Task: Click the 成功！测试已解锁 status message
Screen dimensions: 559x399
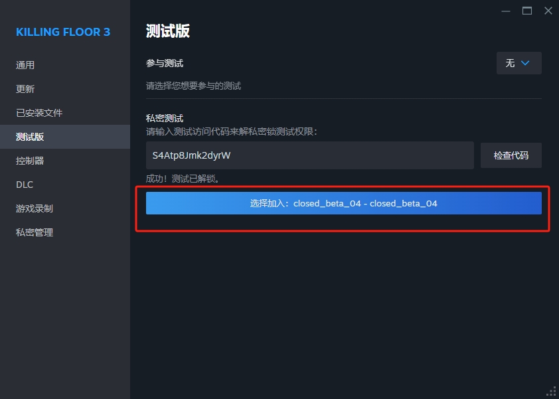Action: coord(183,179)
